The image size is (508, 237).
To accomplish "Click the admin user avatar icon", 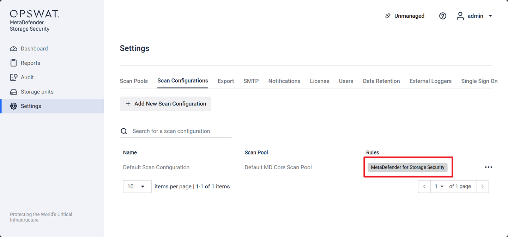I will [460, 16].
